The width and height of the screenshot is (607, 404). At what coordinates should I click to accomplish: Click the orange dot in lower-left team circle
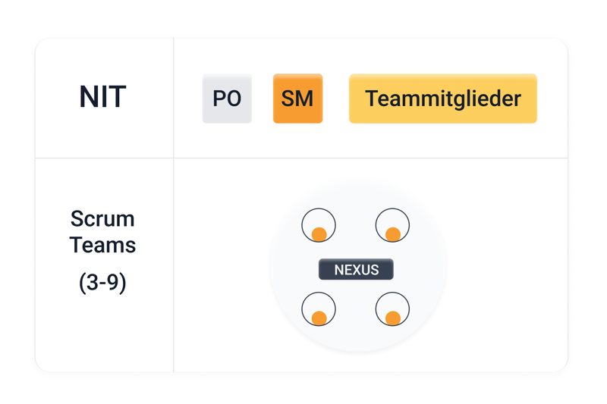pyautogui.click(x=319, y=318)
